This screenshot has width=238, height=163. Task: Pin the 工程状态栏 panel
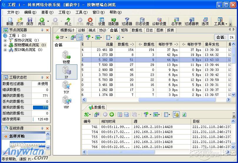pos(42,77)
